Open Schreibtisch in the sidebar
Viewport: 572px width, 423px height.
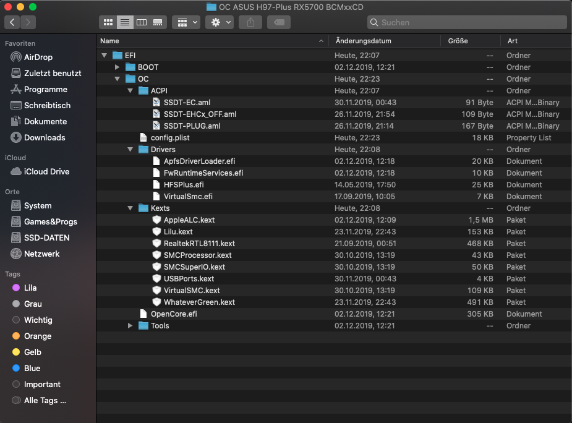[x=40, y=106]
